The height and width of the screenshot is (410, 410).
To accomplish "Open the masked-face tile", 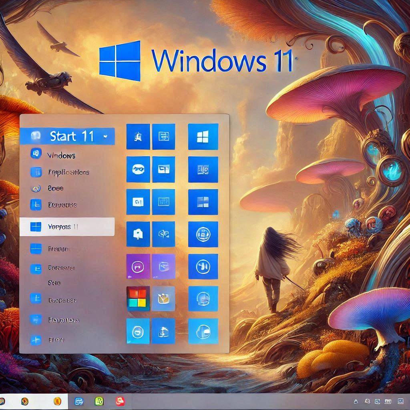I will [x=138, y=169].
